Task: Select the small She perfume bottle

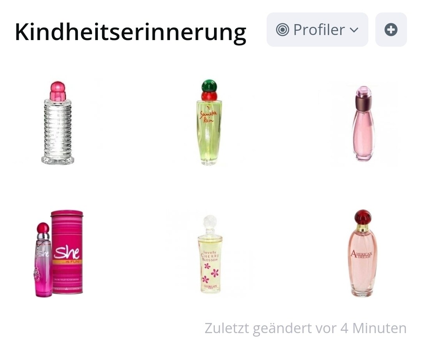Action: pos(43,260)
